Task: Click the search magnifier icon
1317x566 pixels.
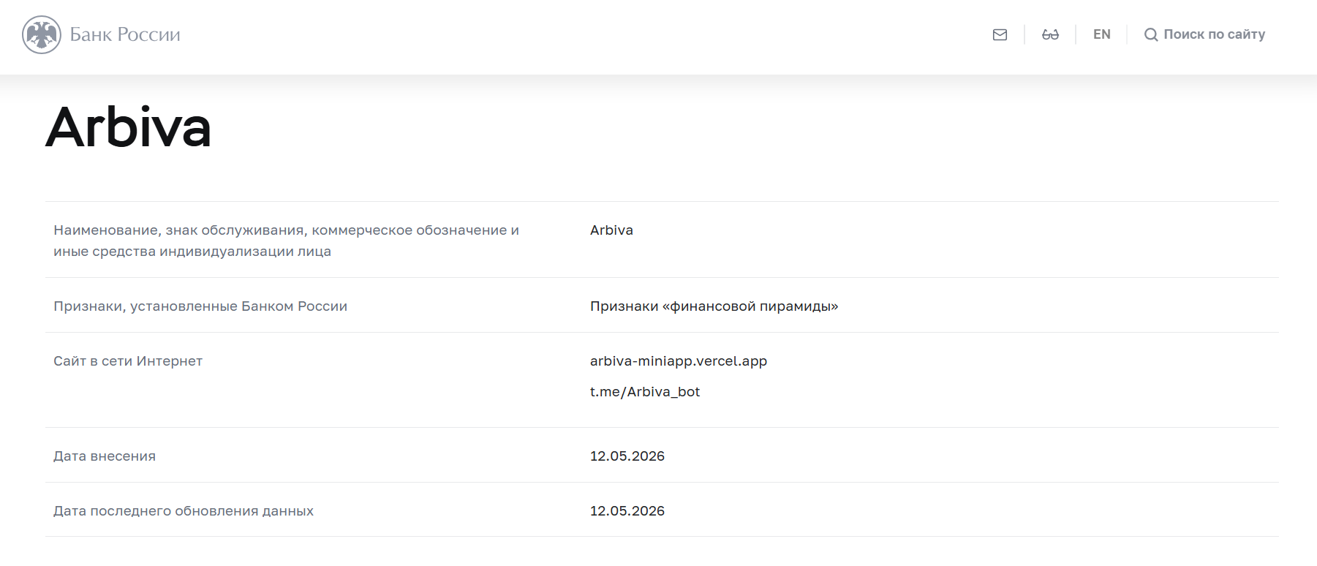Action: coord(1151,34)
